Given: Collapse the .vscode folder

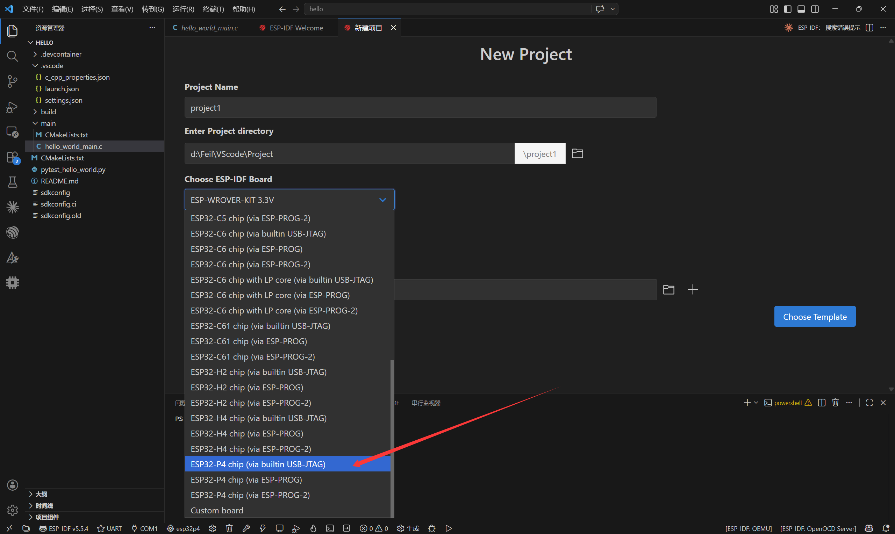Looking at the screenshot, I should 95,65.
